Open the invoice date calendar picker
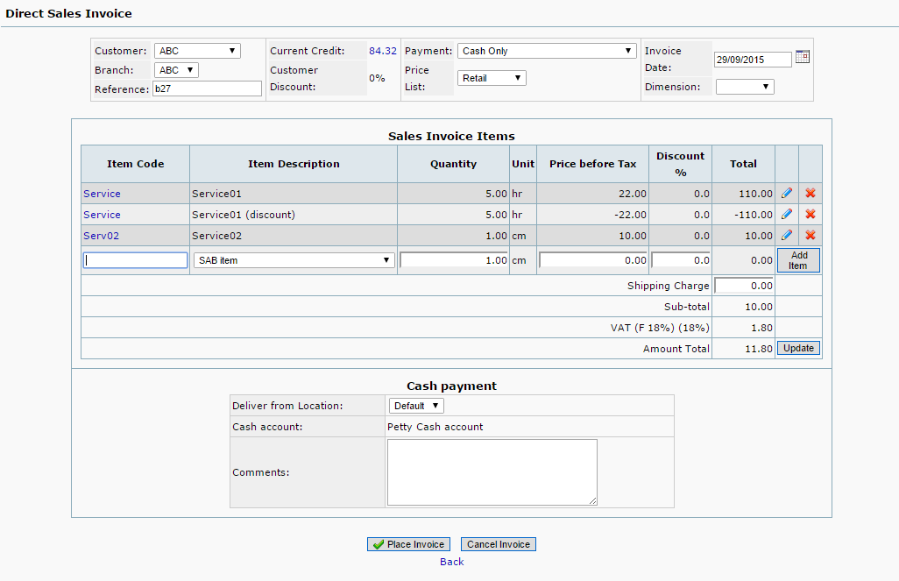 [802, 57]
